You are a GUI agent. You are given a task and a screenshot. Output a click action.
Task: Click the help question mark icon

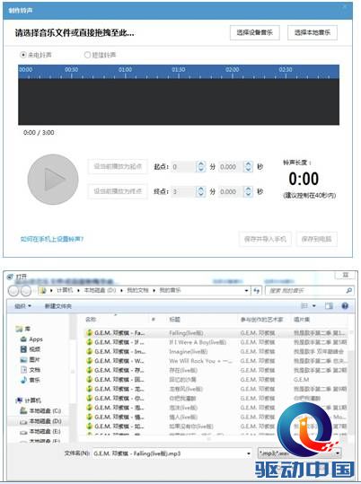[345, 306]
